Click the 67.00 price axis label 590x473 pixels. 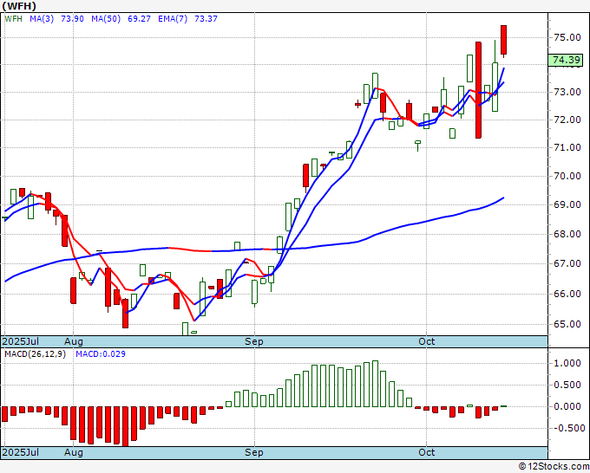coord(567,263)
